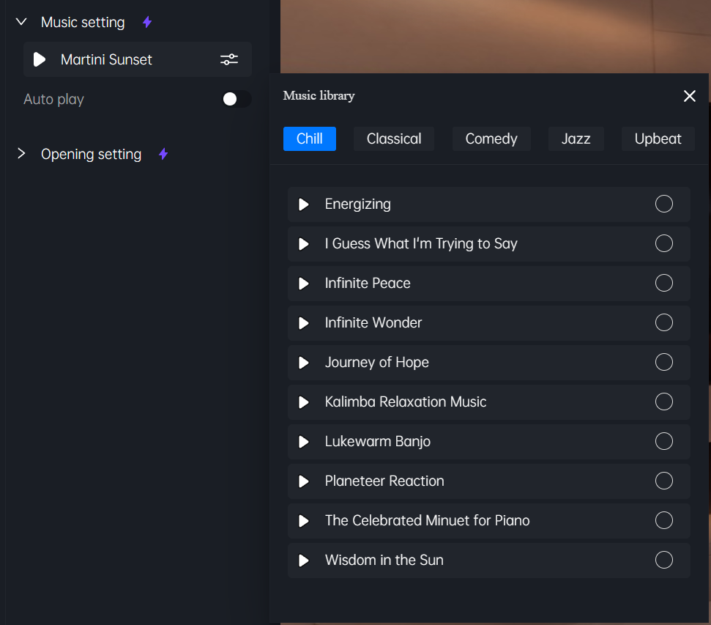Expand the Opening setting section
711x625 pixels.
click(21, 153)
